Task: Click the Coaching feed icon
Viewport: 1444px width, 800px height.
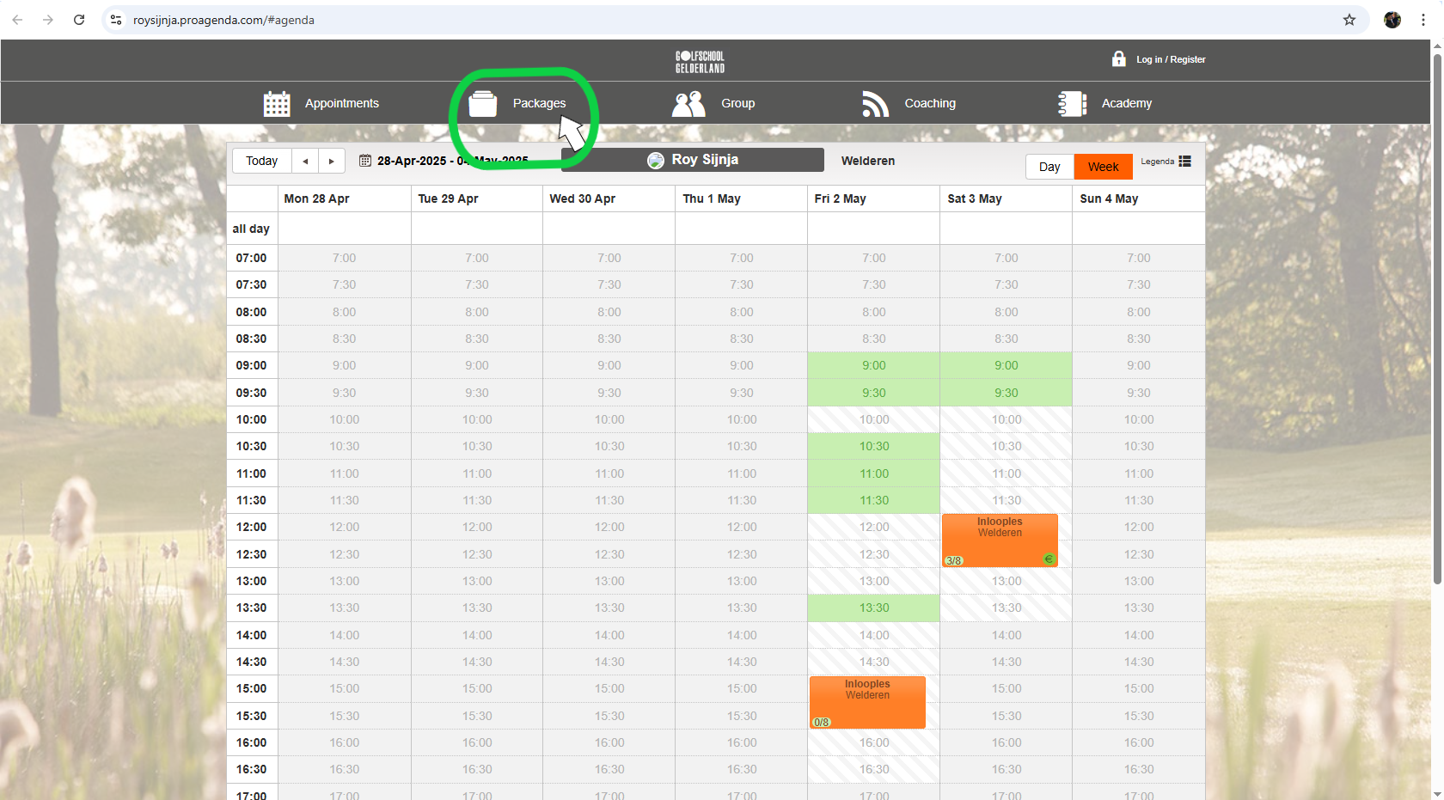Action: 875,104
